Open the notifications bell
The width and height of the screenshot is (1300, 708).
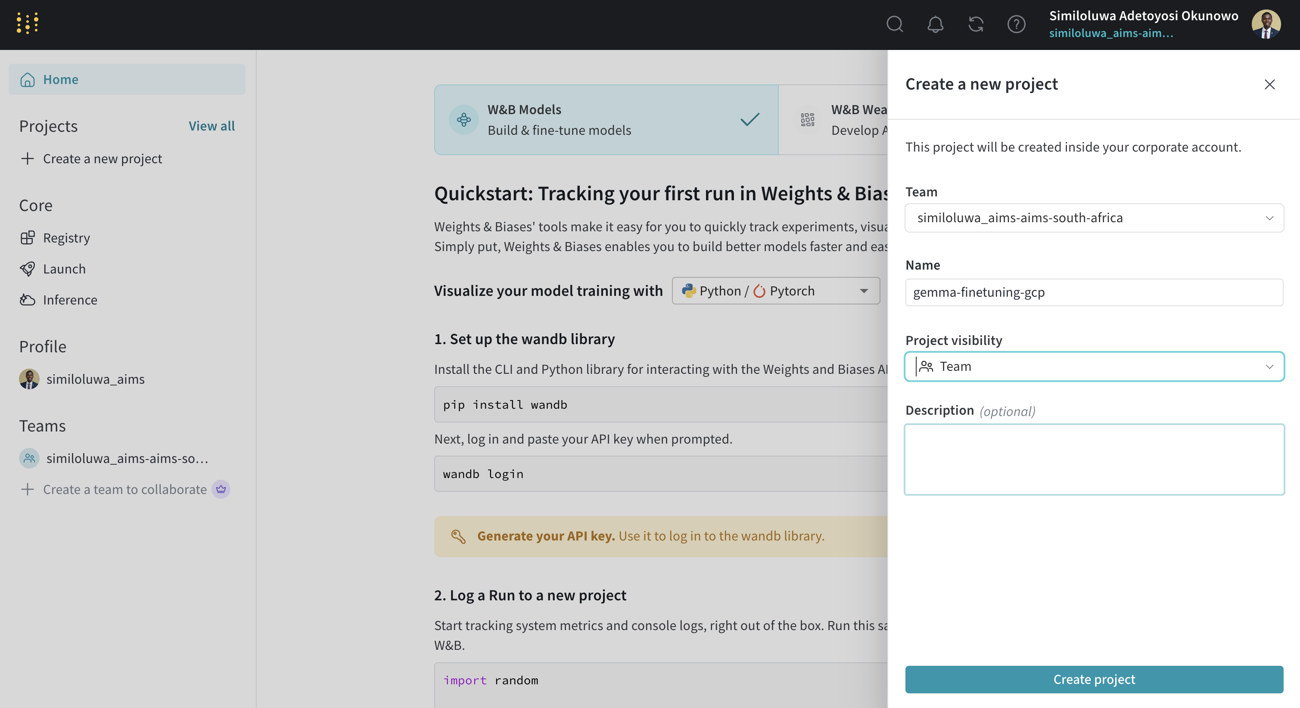(x=935, y=24)
